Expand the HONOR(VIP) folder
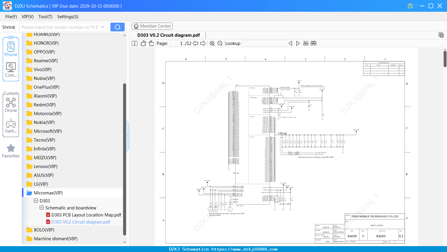The image size is (447, 252). [43, 43]
